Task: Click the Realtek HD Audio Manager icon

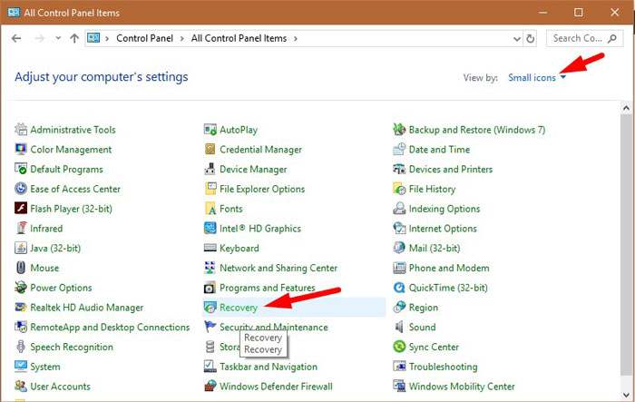Action: tap(21, 308)
